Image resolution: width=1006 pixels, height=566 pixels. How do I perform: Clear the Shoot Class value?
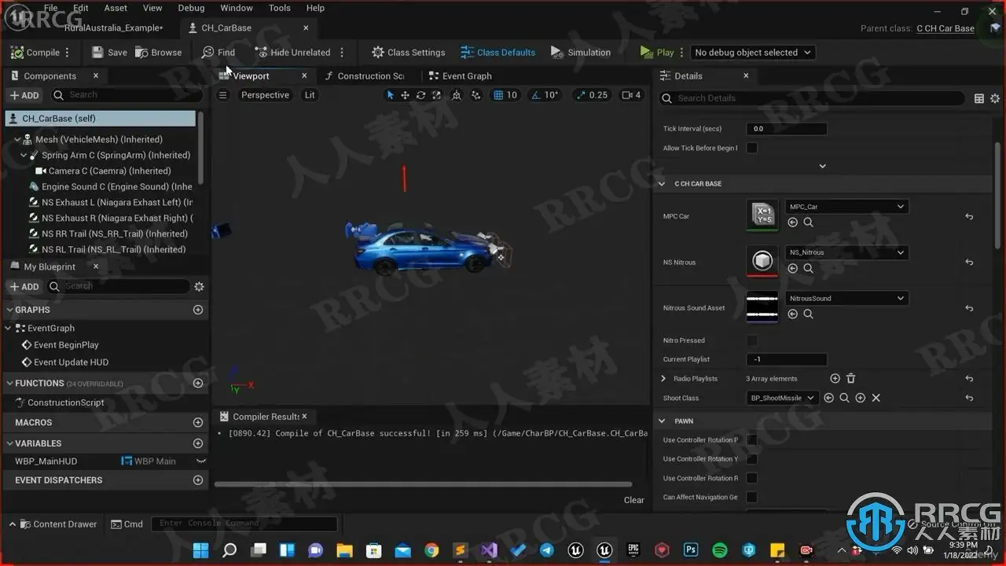(x=876, y=399)
